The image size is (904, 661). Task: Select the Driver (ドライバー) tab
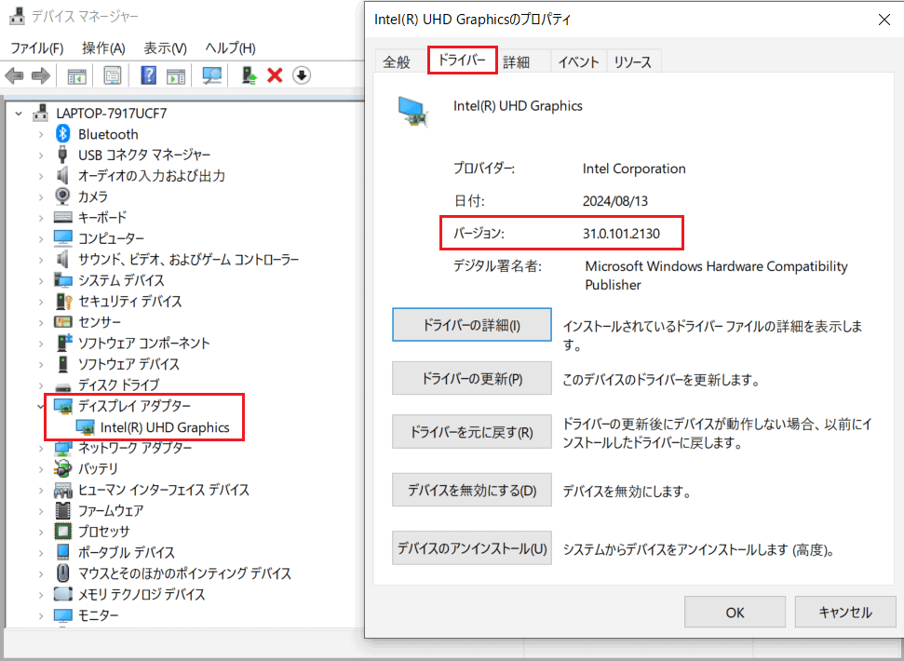(x=463, y=60)
